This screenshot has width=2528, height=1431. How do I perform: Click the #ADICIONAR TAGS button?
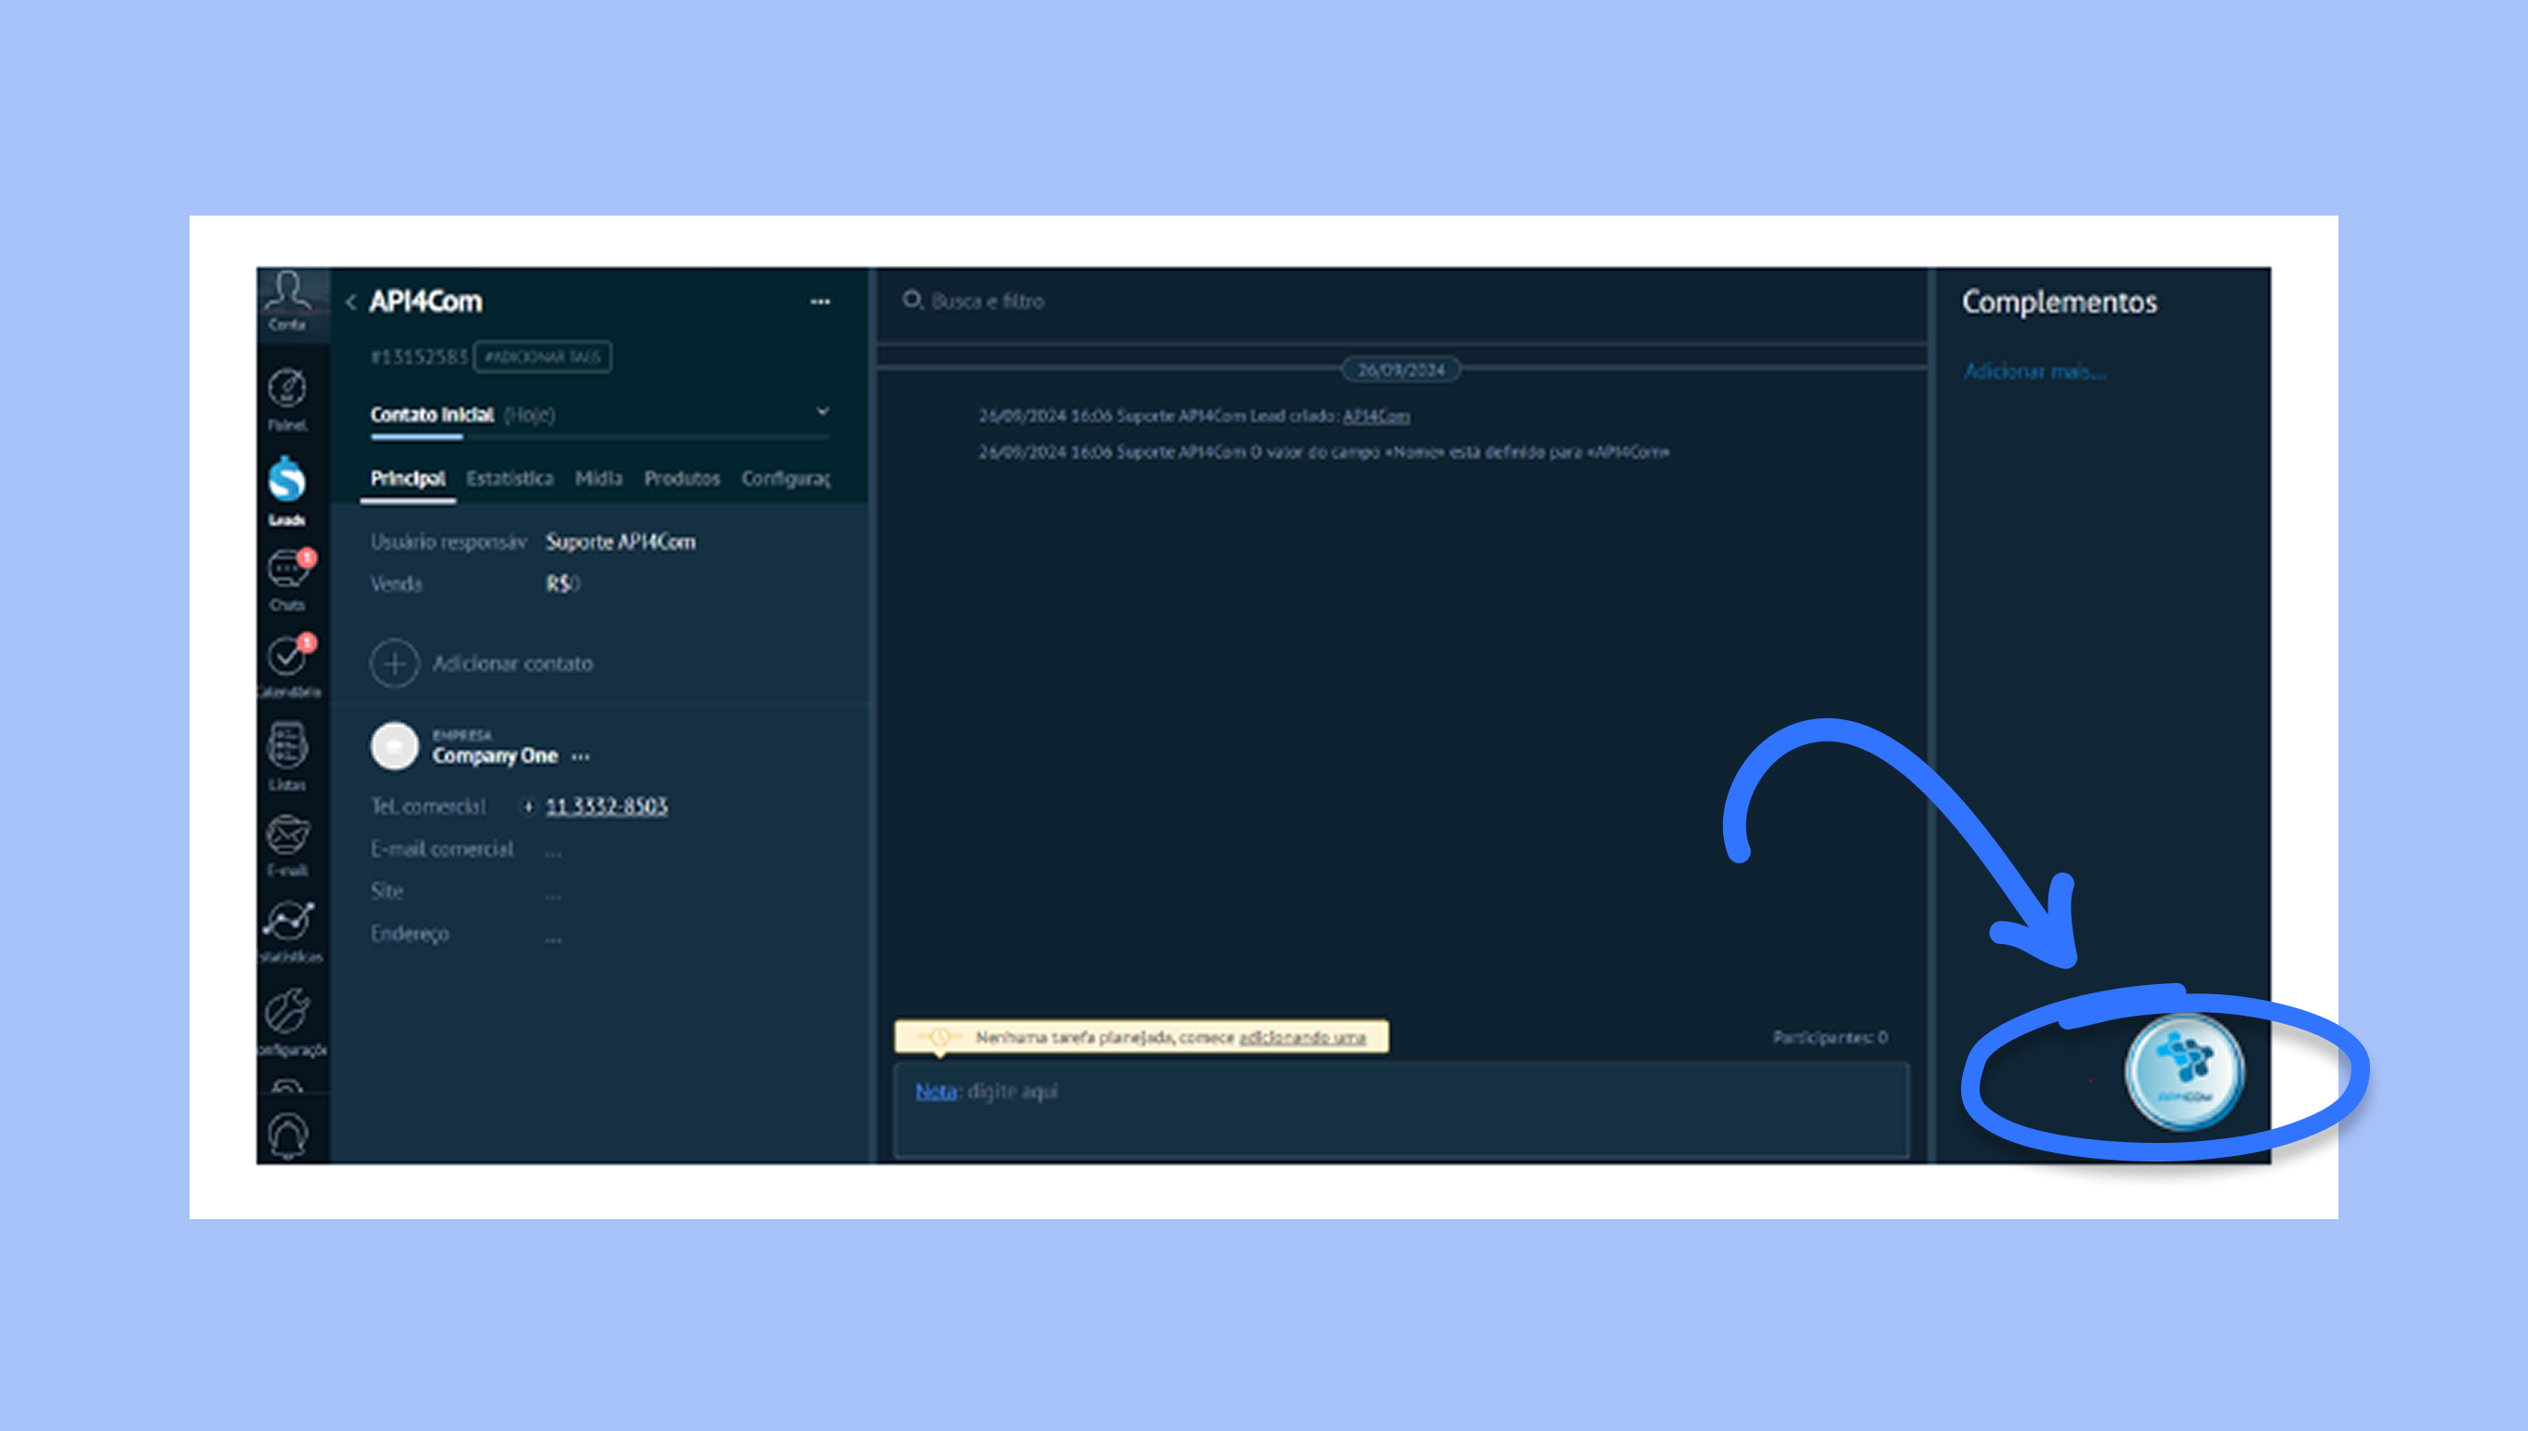[x=543, y=357]
